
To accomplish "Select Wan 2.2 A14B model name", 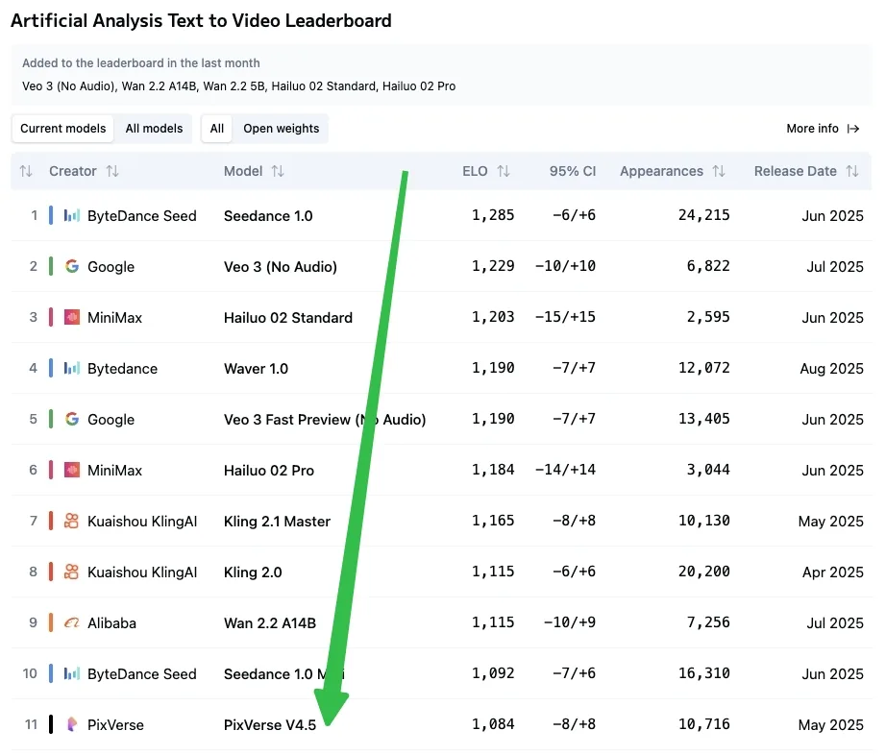I will [270, 622].
